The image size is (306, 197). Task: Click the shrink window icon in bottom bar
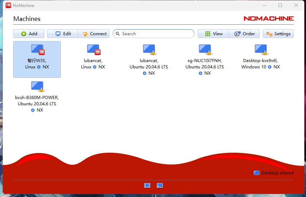160,185
